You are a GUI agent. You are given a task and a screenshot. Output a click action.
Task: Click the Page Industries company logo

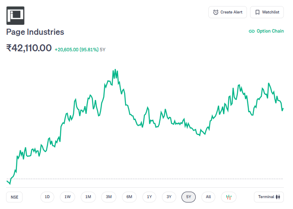point(15,15)
